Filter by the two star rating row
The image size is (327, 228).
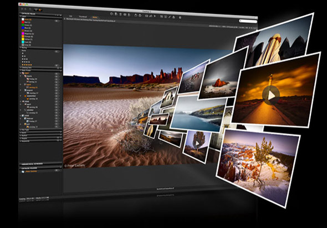(24, 56)
